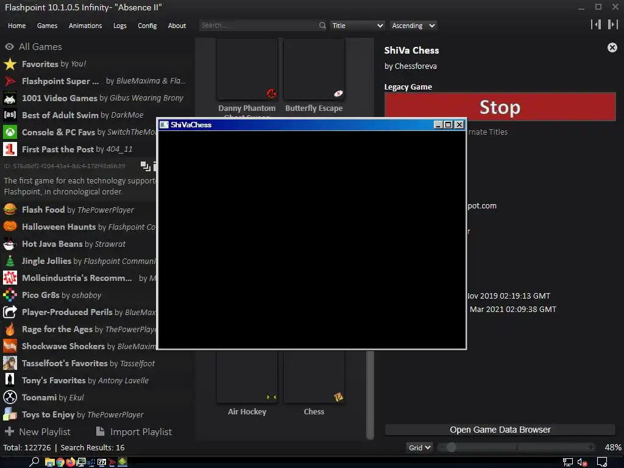Viewport: 624px width, 468px height.
Task: Click the Shockwave Shockers orange icon
Action: click(x=10, y=346)
